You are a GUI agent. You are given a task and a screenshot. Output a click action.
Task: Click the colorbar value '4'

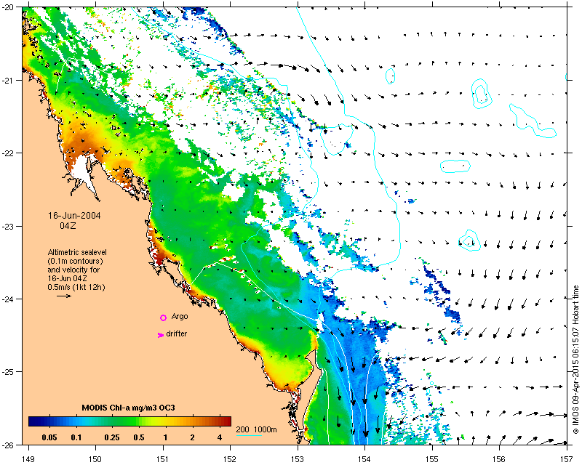pos(220,437)
